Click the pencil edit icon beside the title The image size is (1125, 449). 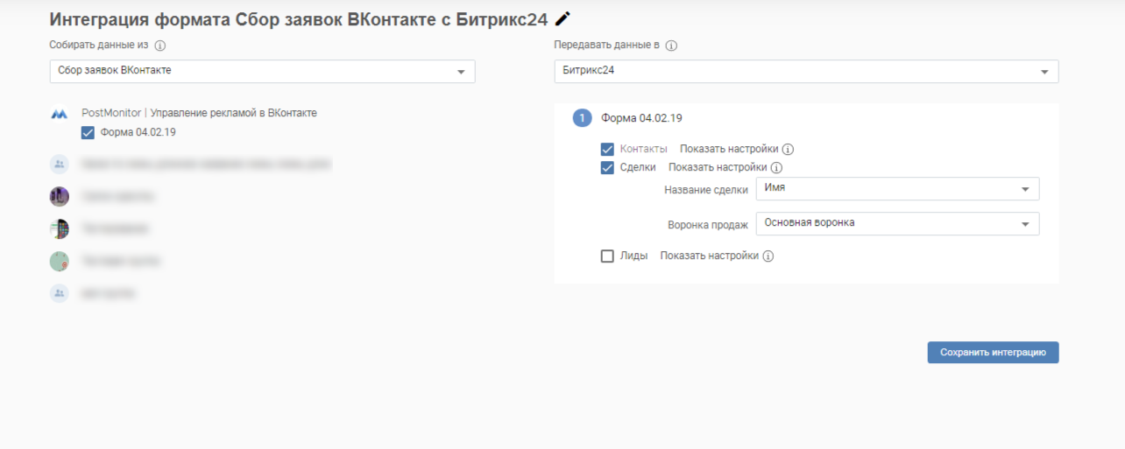click(x=563, y=18)
